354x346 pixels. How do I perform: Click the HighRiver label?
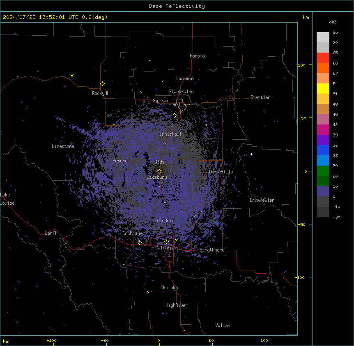point(177,305)
